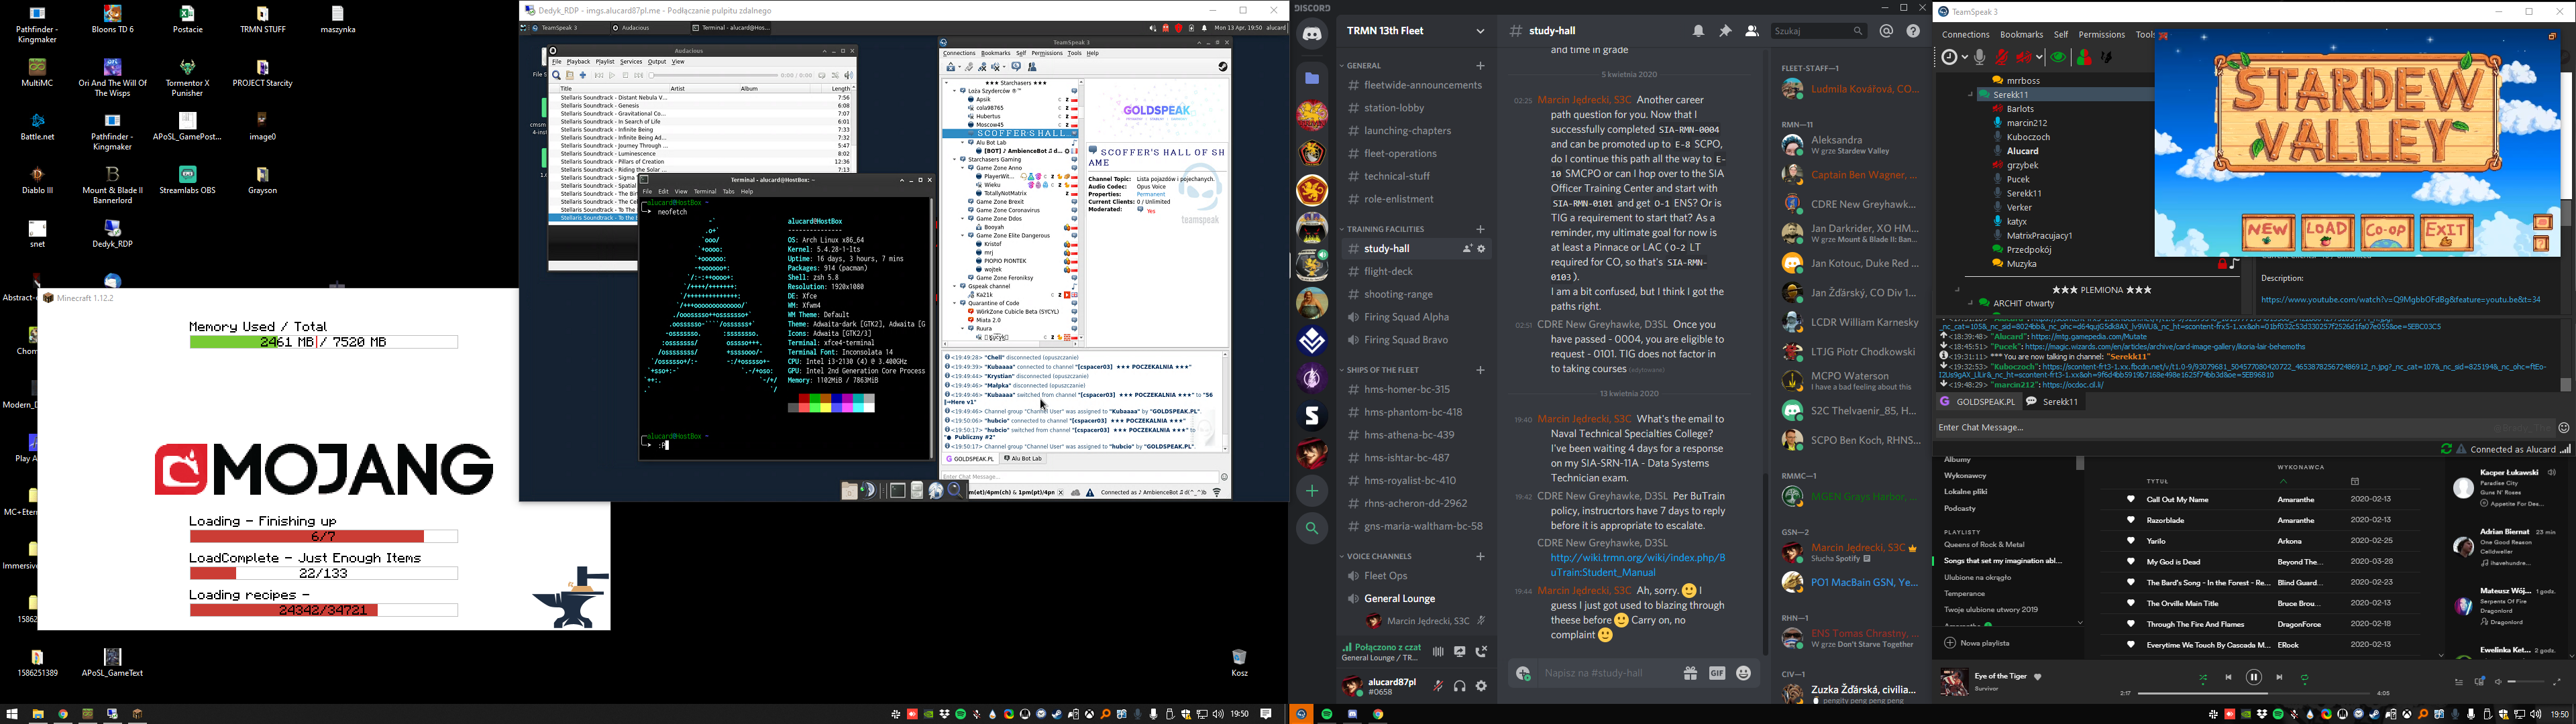This screenshot has height=724, width=2576.
Task: Open Discord user settings gear
Action: 1481,687
